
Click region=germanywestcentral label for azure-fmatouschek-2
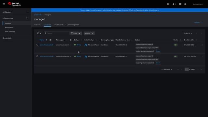tap(145, 63)
